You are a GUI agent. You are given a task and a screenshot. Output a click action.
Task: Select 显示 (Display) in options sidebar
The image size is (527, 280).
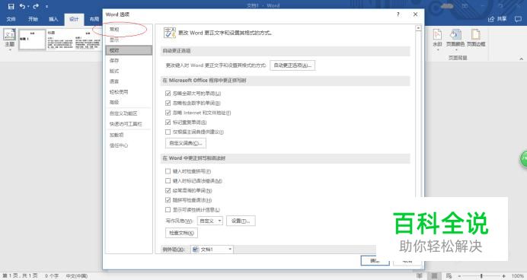click(129, 40)
